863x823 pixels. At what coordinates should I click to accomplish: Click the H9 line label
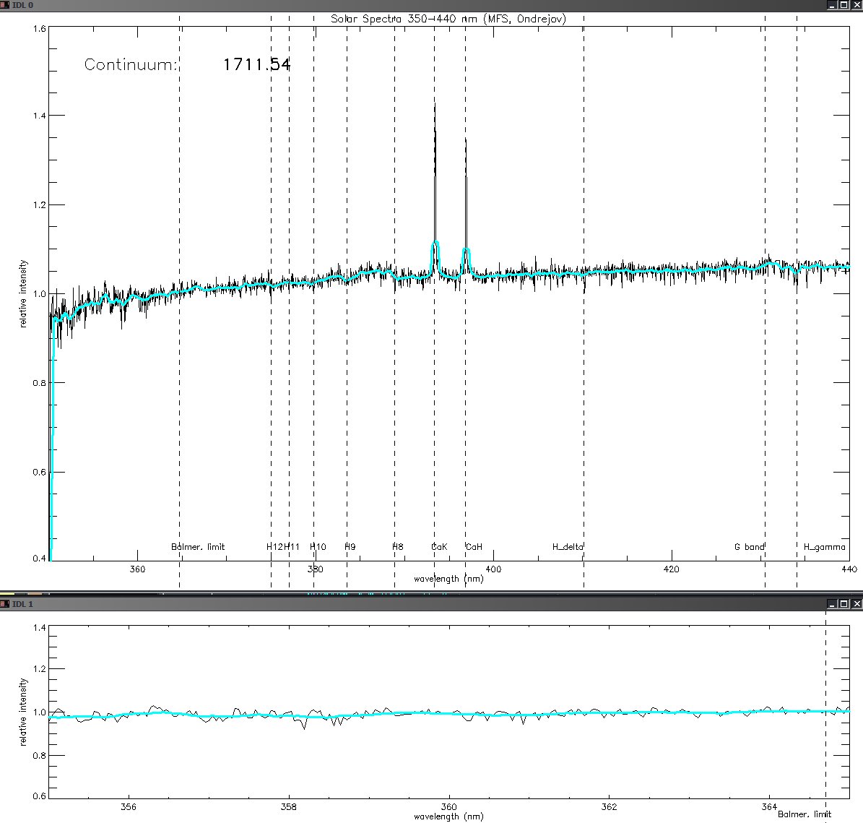[x=350, y=547]
